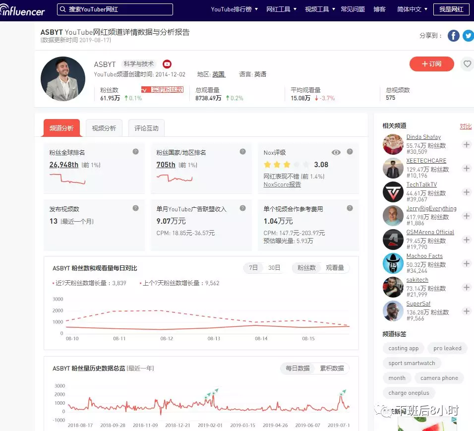Click ASBYT profile photo
The height and width of the screenshot is (431, 474).
coord(63,79)
